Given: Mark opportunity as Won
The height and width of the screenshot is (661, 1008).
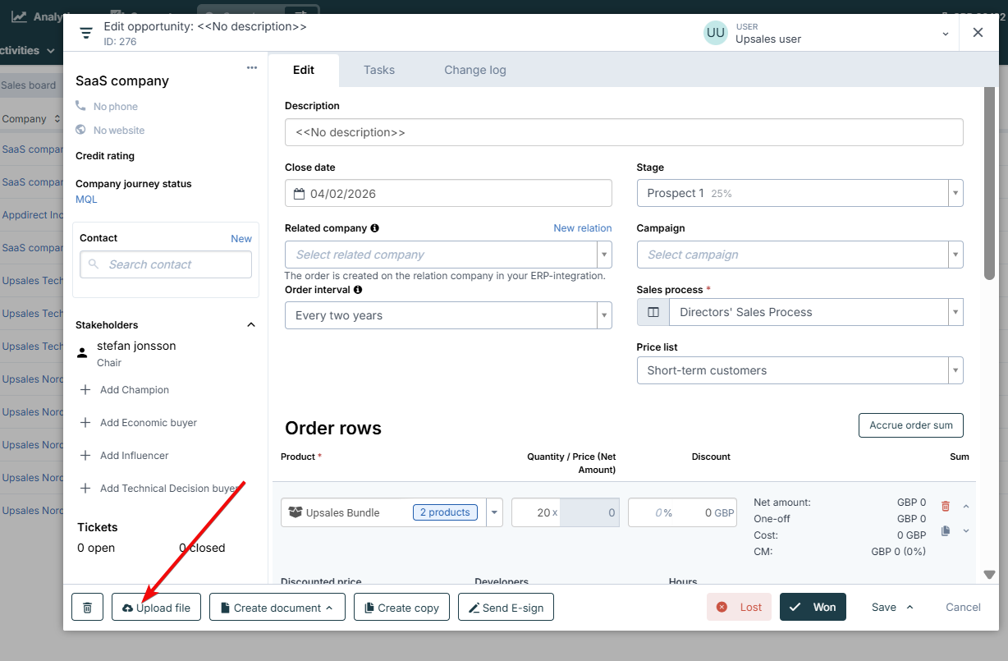Looking at the screenshot, I should 813,607.
